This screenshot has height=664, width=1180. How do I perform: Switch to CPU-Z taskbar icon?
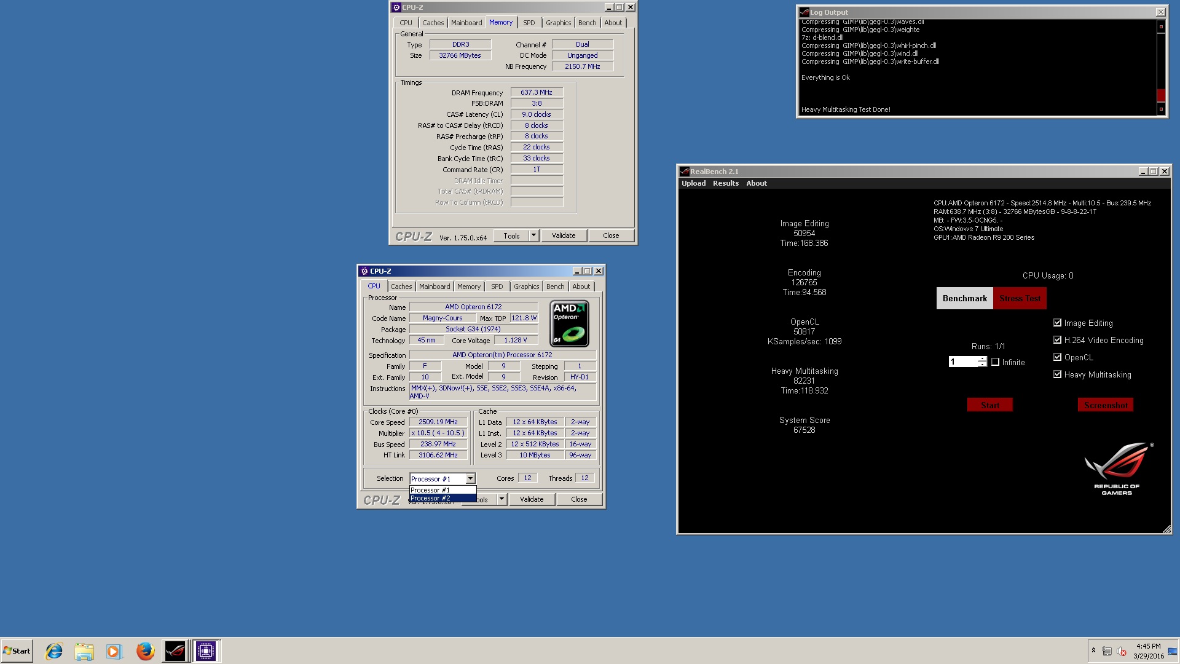[206, 651]
